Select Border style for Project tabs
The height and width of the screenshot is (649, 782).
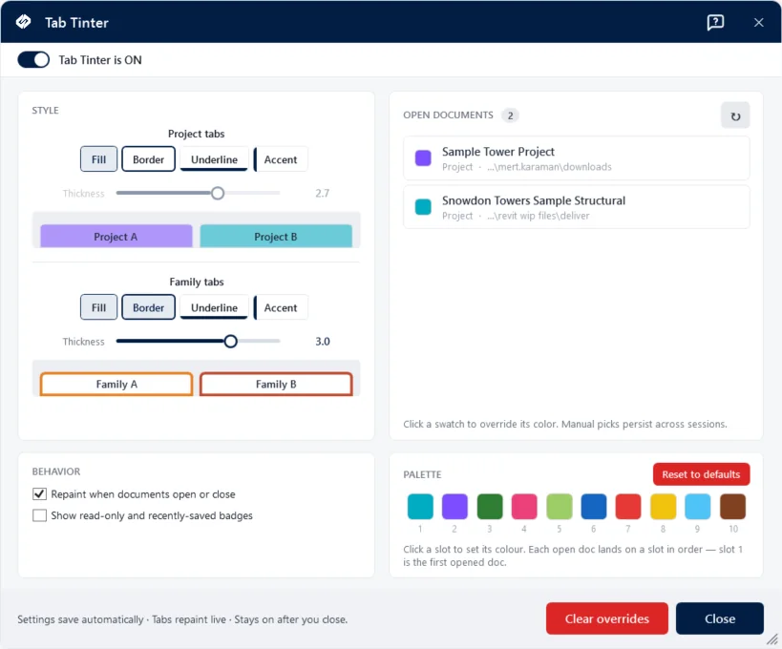pos(148,159)
